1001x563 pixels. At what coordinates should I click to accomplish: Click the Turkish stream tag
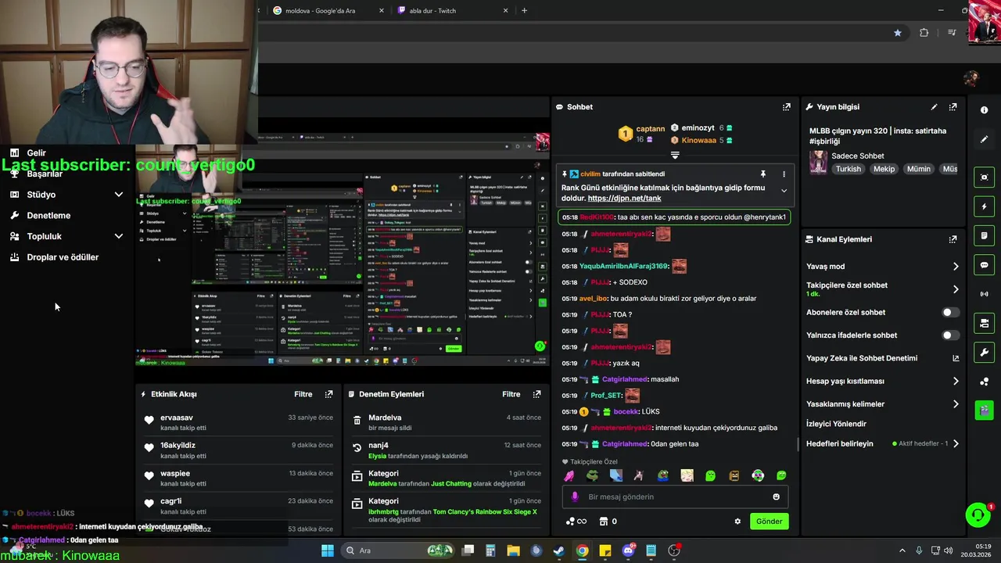848,169
